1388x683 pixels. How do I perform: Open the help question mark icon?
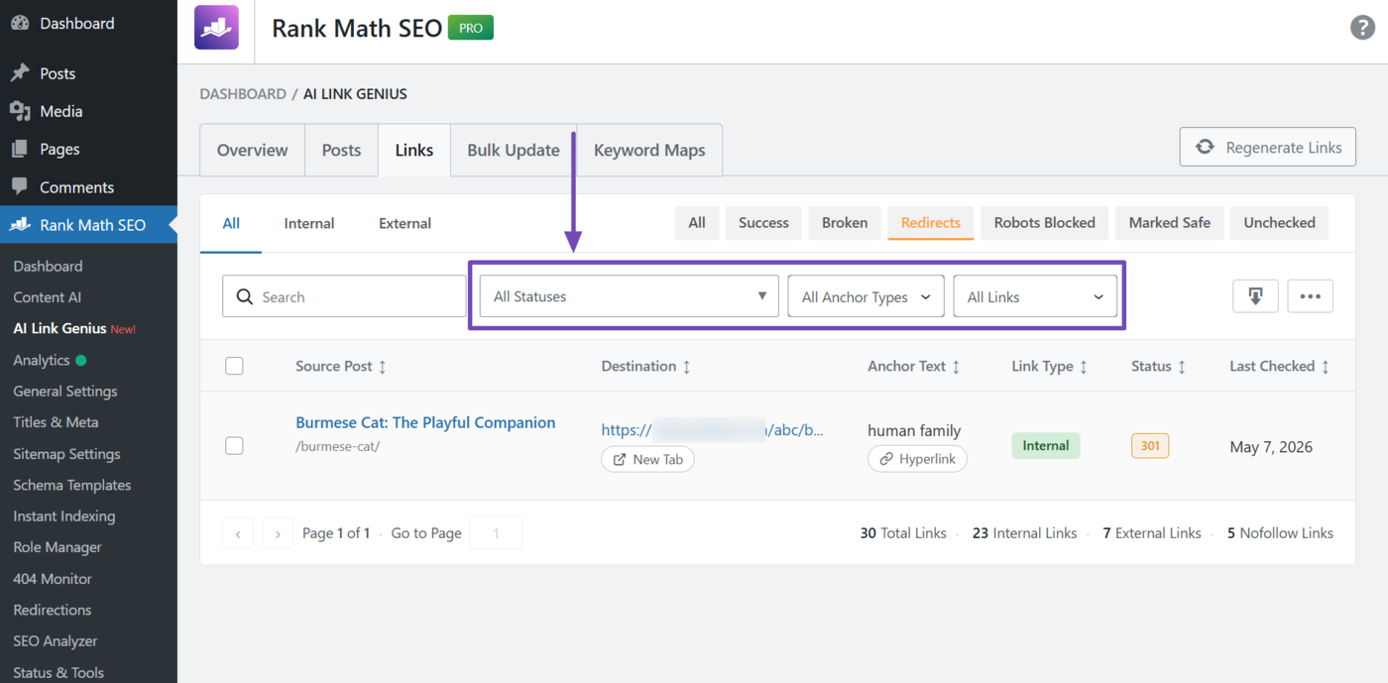pos(1363,28)
